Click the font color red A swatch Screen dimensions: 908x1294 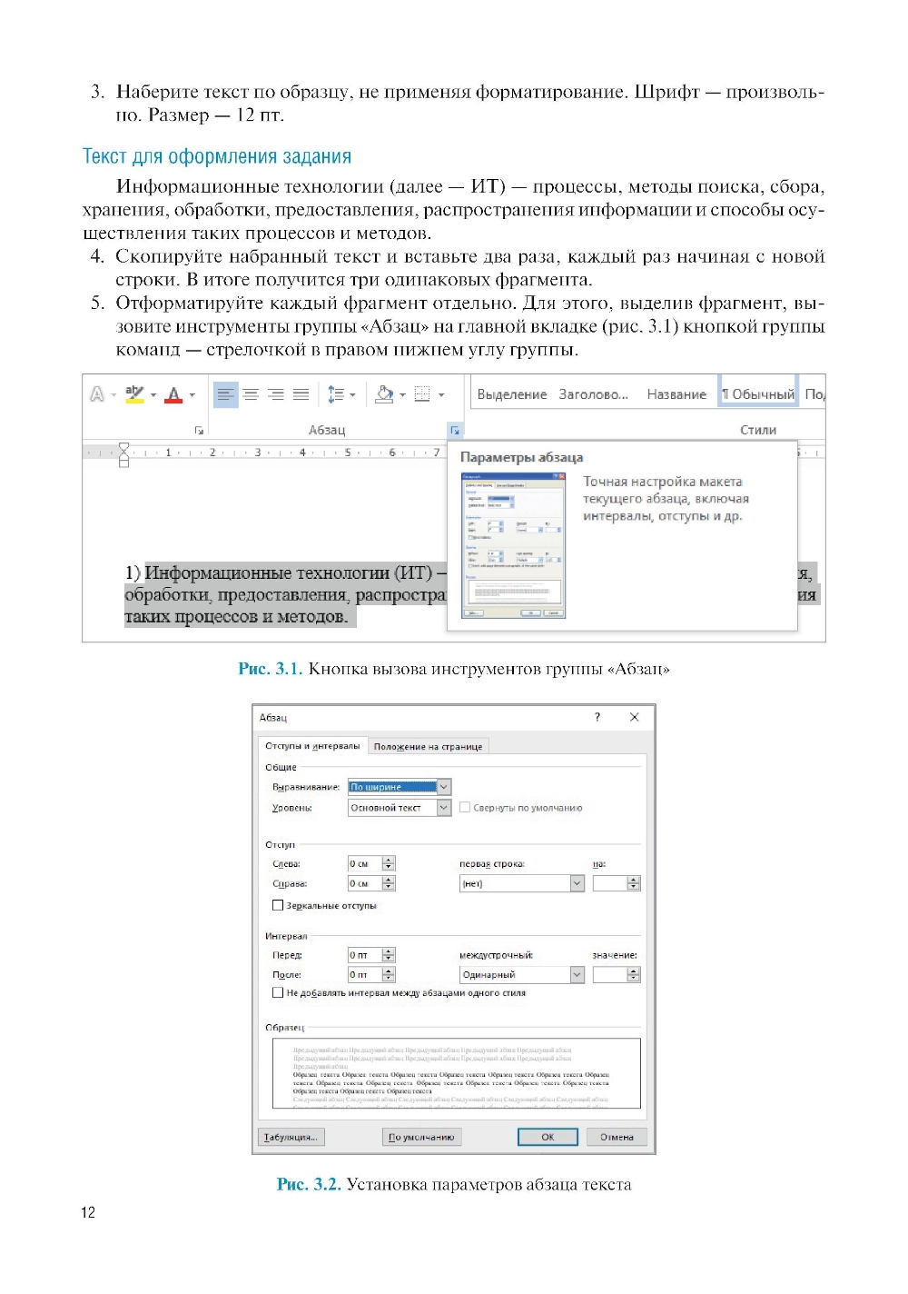point(174,394)
